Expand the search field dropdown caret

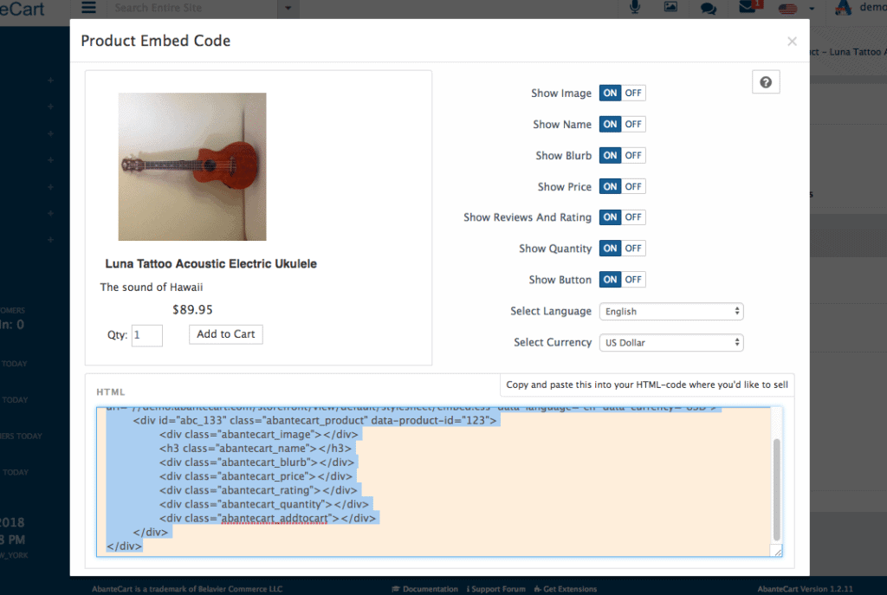[288, 8]
